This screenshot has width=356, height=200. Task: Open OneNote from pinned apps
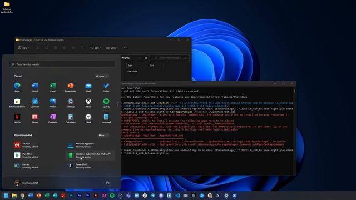click(x=53, y=118)
